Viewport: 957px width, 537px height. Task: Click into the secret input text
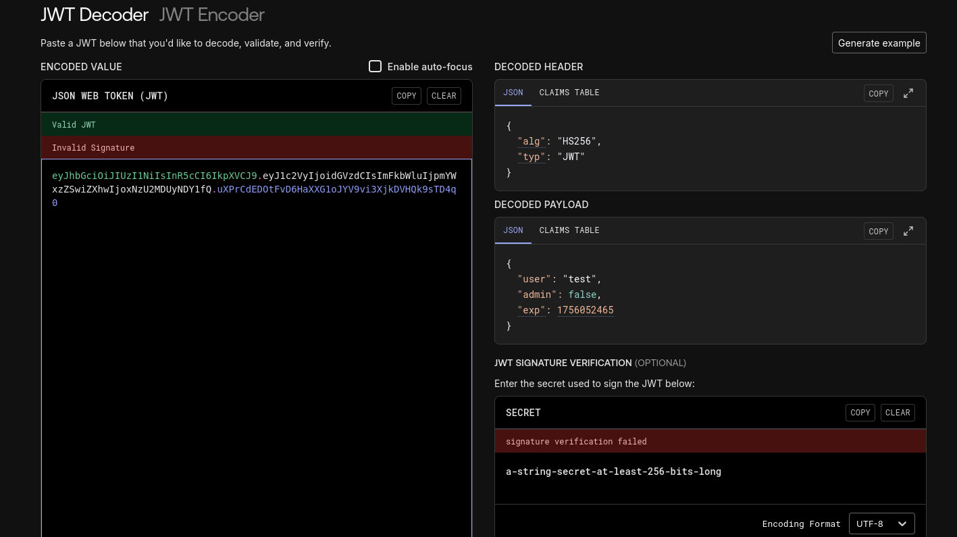[x=613, y=471]
